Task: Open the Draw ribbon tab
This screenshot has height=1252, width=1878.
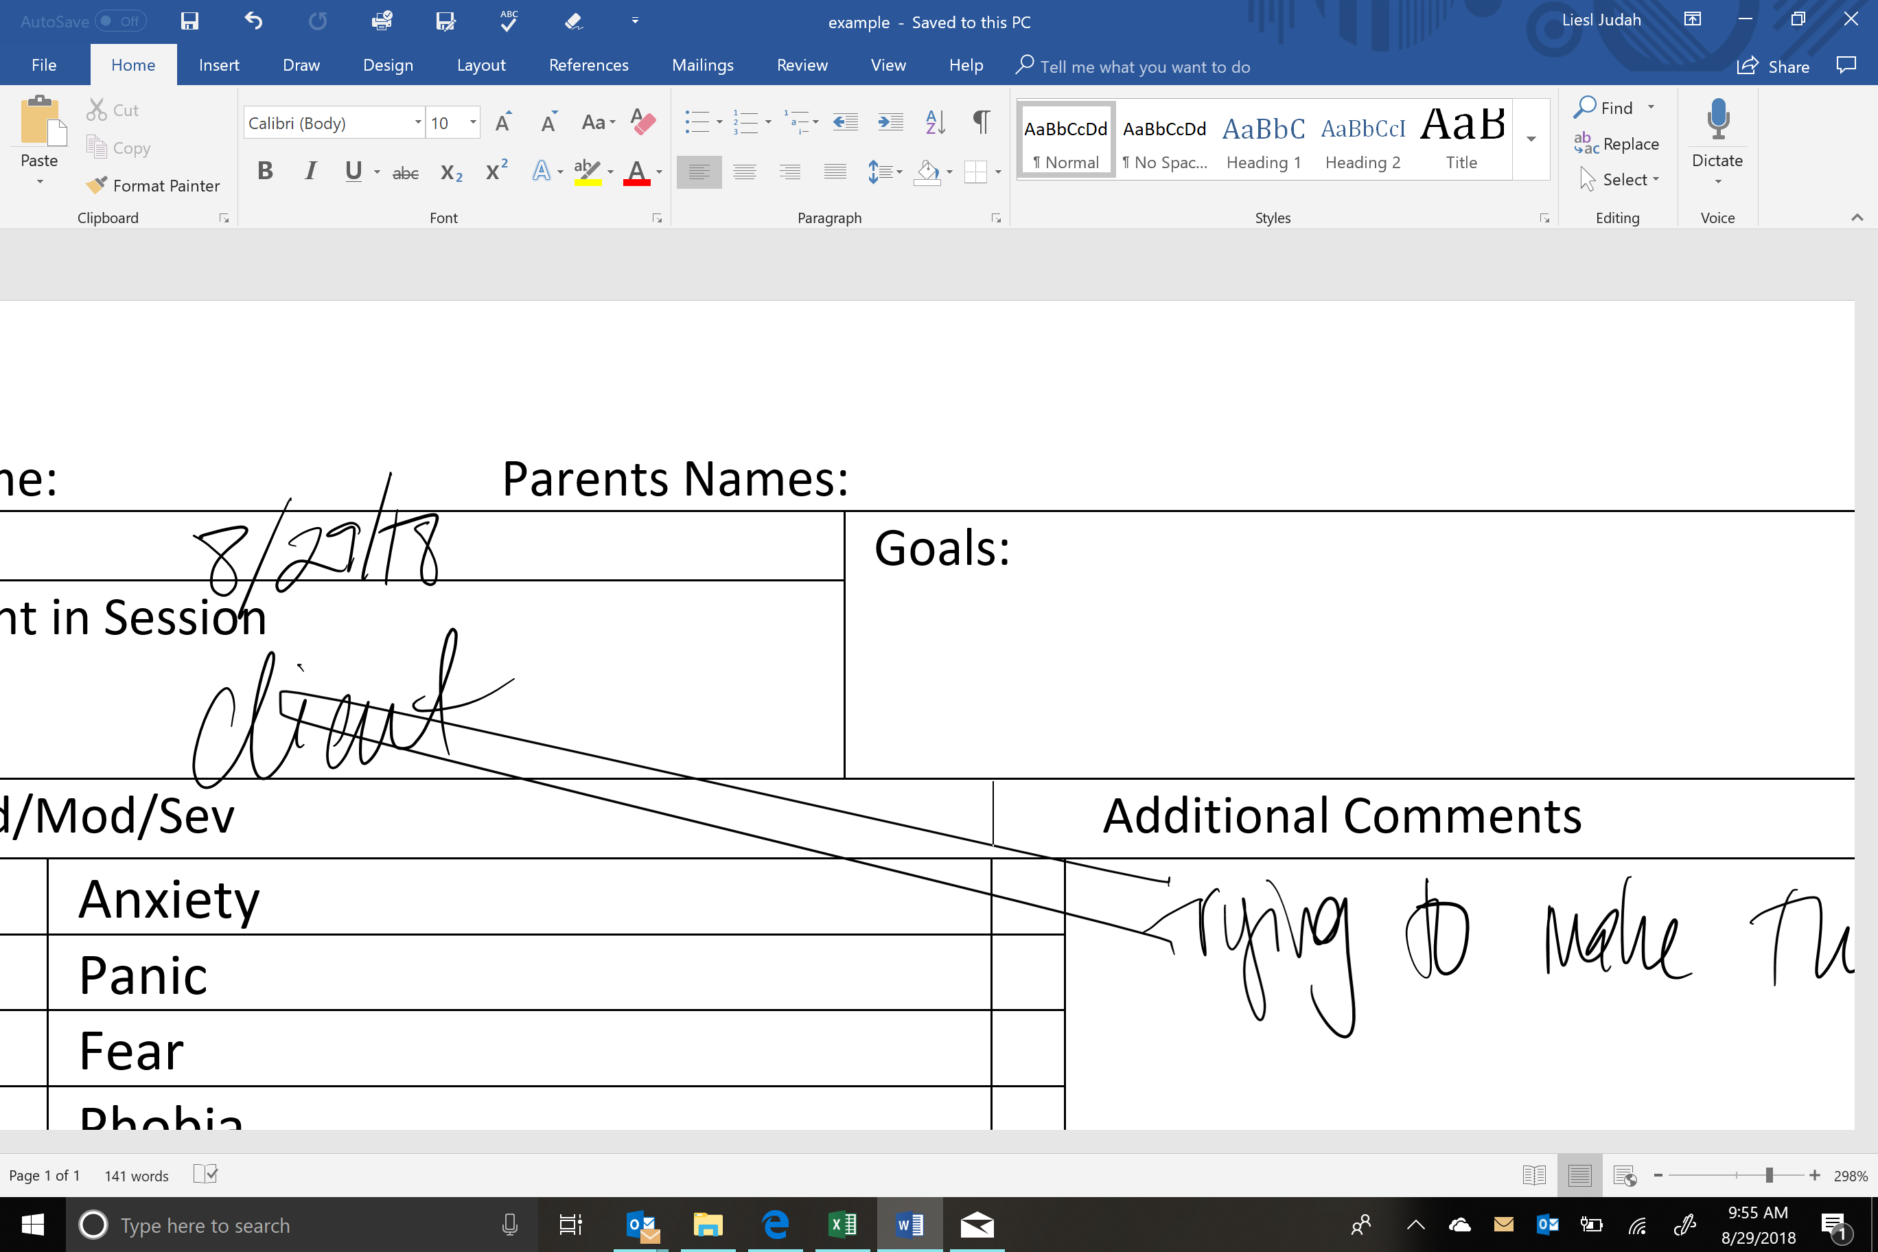Action: [x=301, y=65]
